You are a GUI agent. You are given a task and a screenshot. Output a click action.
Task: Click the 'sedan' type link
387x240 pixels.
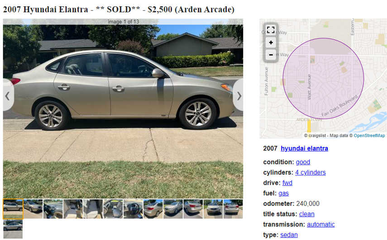coord(289,235)
